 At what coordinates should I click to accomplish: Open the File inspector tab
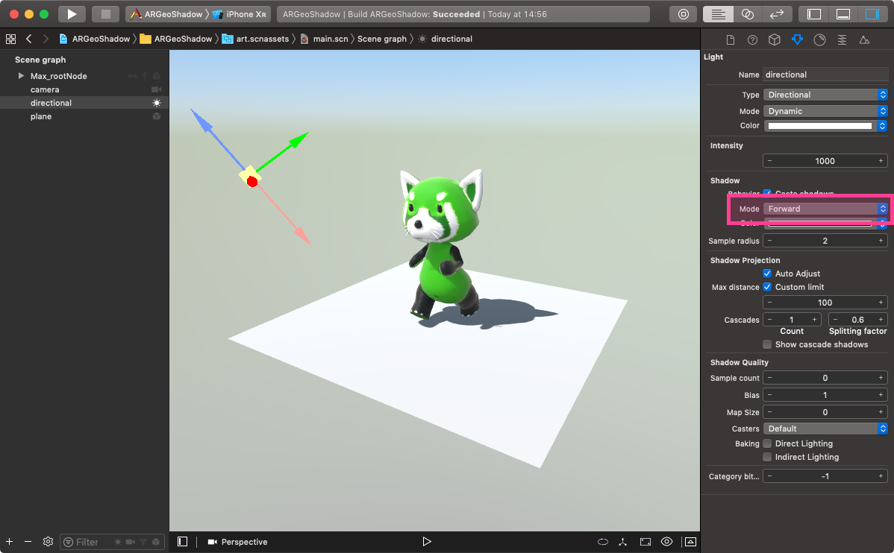tap(731, 39)
